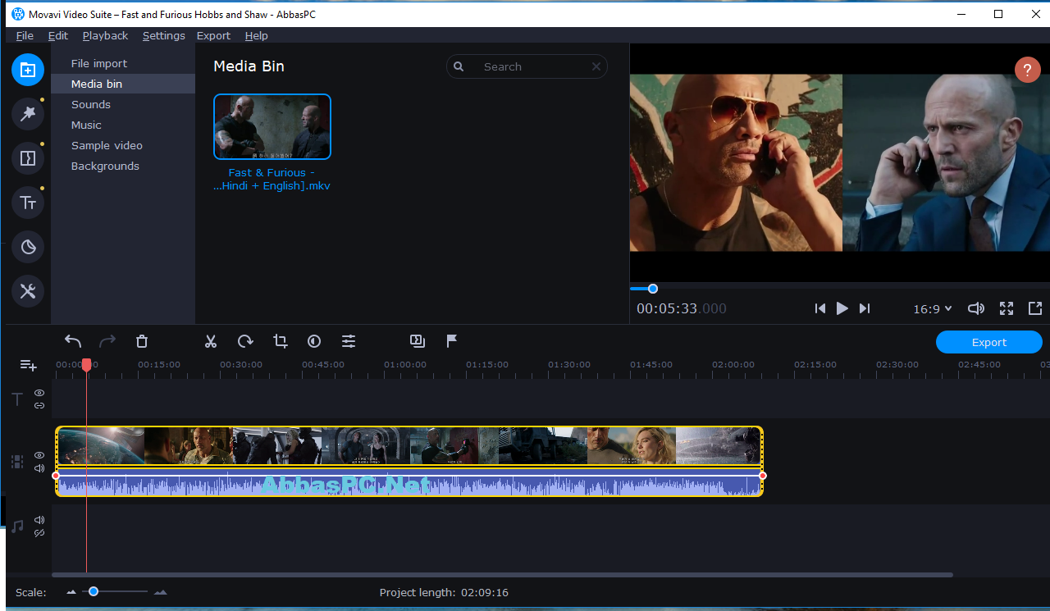
Task: Select Backgrounds category
Action: tap(123, 166)
